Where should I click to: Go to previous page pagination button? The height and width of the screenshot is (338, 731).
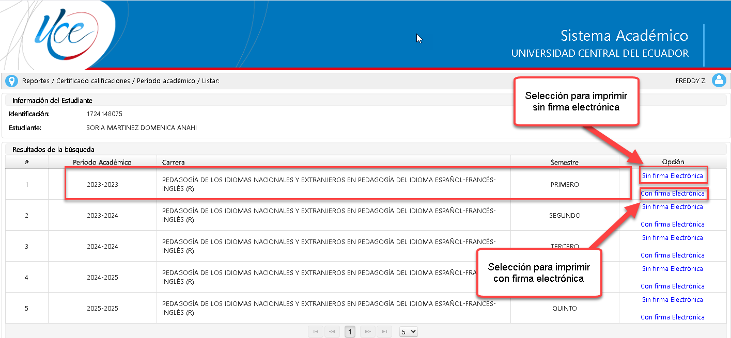332,331
